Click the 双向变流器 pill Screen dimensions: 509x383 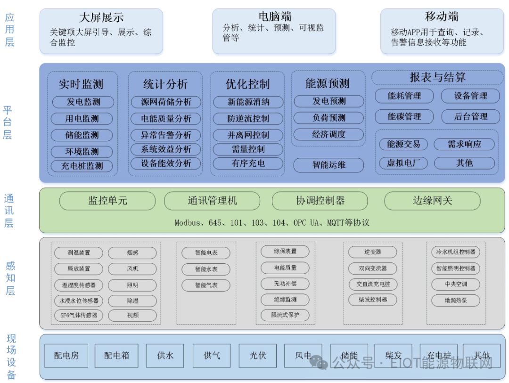(373, 269)
